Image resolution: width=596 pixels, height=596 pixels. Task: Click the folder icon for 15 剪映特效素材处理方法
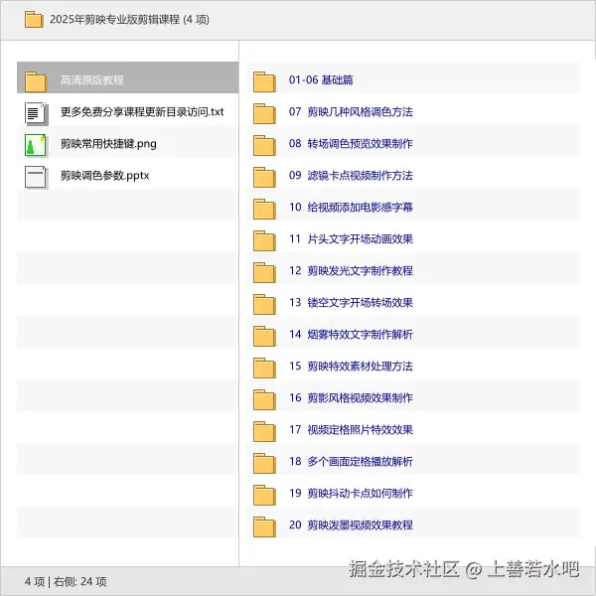click(x=264, y=368)
